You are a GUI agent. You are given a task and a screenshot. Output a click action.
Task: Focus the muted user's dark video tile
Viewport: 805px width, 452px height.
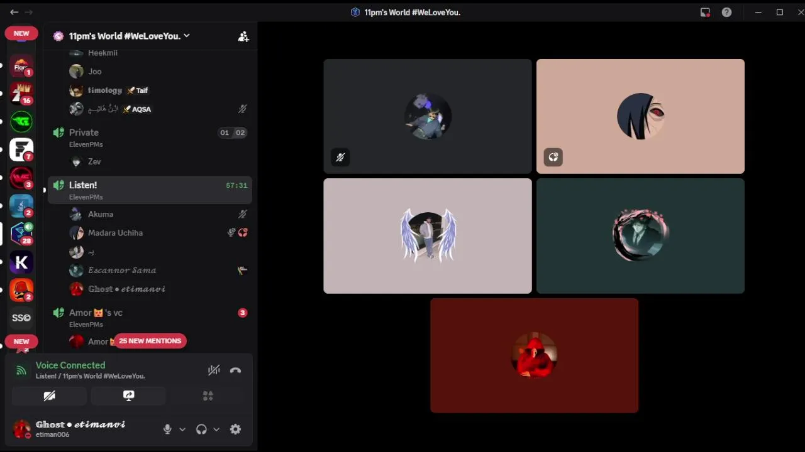(428, 116)
